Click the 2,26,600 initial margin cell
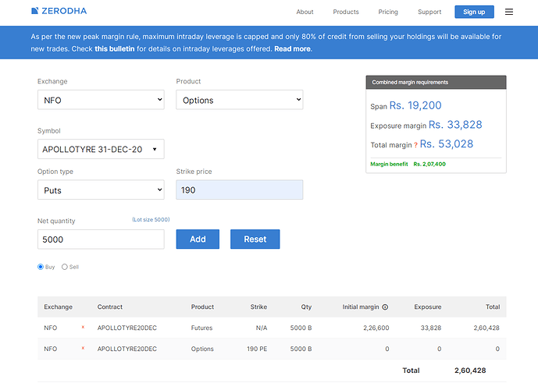 (x=376, y=328)
